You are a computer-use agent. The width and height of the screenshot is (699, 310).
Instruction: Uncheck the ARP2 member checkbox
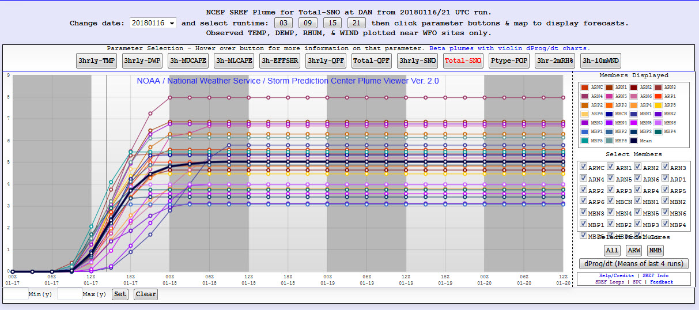[584, 190]
